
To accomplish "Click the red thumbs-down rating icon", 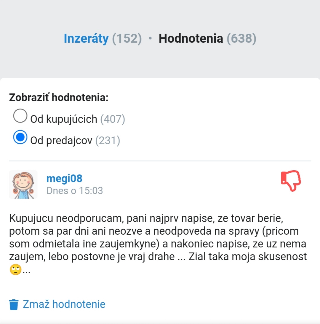I will 291,180.
